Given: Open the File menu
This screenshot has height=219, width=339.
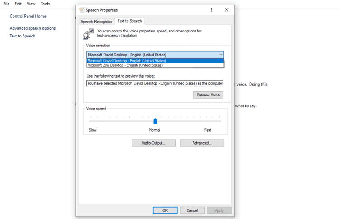Looking at the screenshot, I should [x=6, y=4].
